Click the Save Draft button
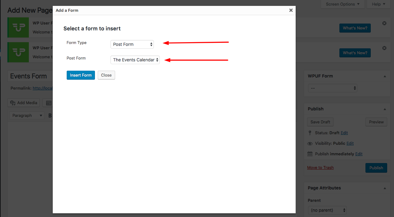394x217 pixels. point(320,122)
